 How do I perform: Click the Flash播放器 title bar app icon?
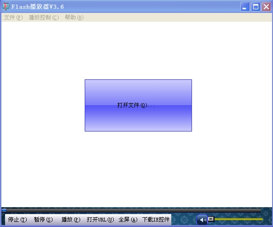(6, 6)
